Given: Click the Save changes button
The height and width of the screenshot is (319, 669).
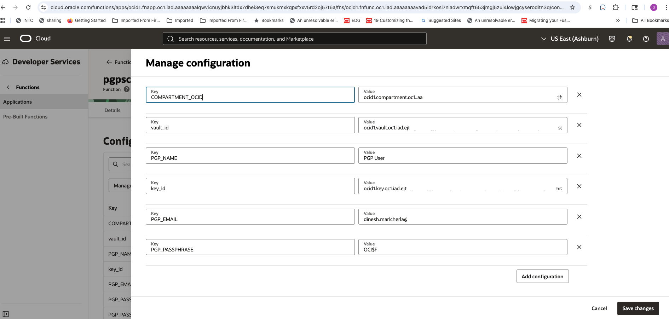Looking at the screenshot, I should (x=638, y=308).
